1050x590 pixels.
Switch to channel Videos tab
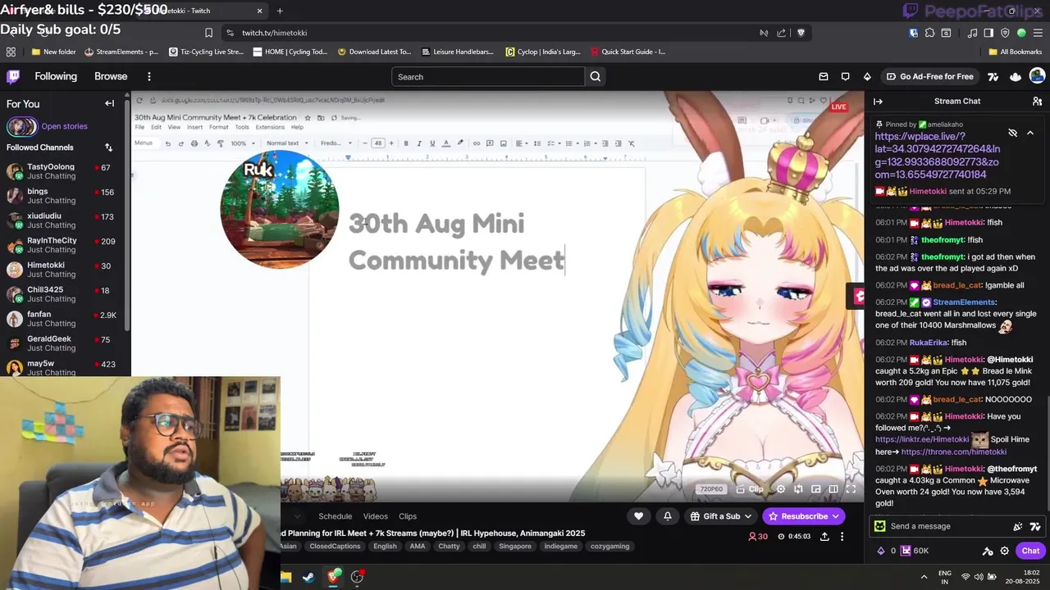(x=375, y=516)
